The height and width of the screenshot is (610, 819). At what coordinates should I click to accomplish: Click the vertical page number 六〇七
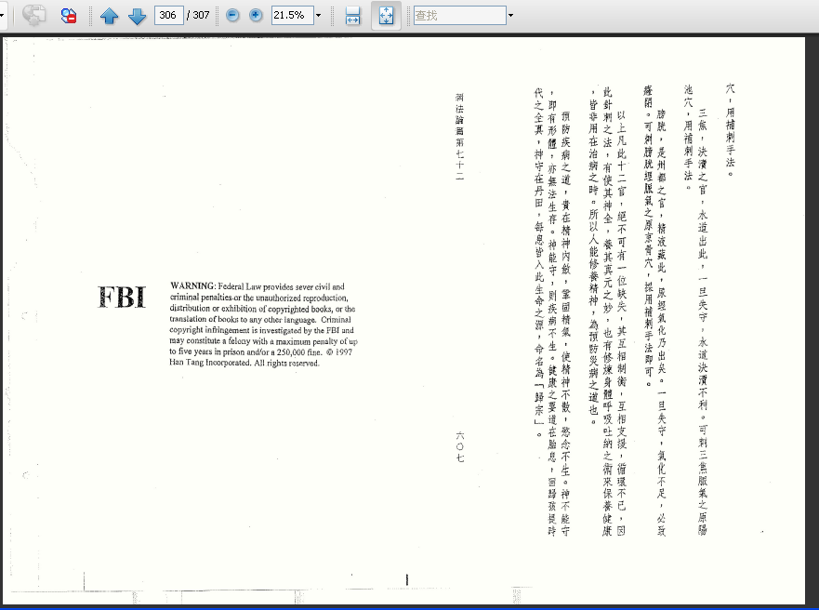(460, 446)
